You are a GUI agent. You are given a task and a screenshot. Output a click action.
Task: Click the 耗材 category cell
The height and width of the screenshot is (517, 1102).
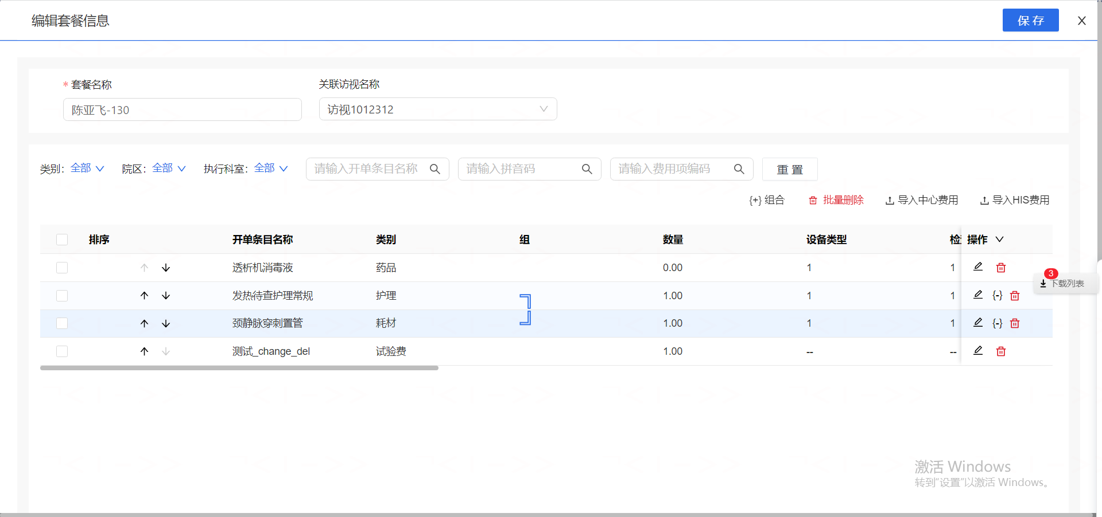[x=386, y=323]
